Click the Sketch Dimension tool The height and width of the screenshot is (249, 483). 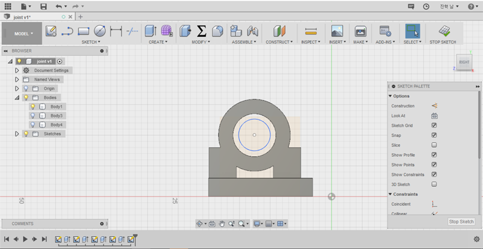[x=116, y=31]
